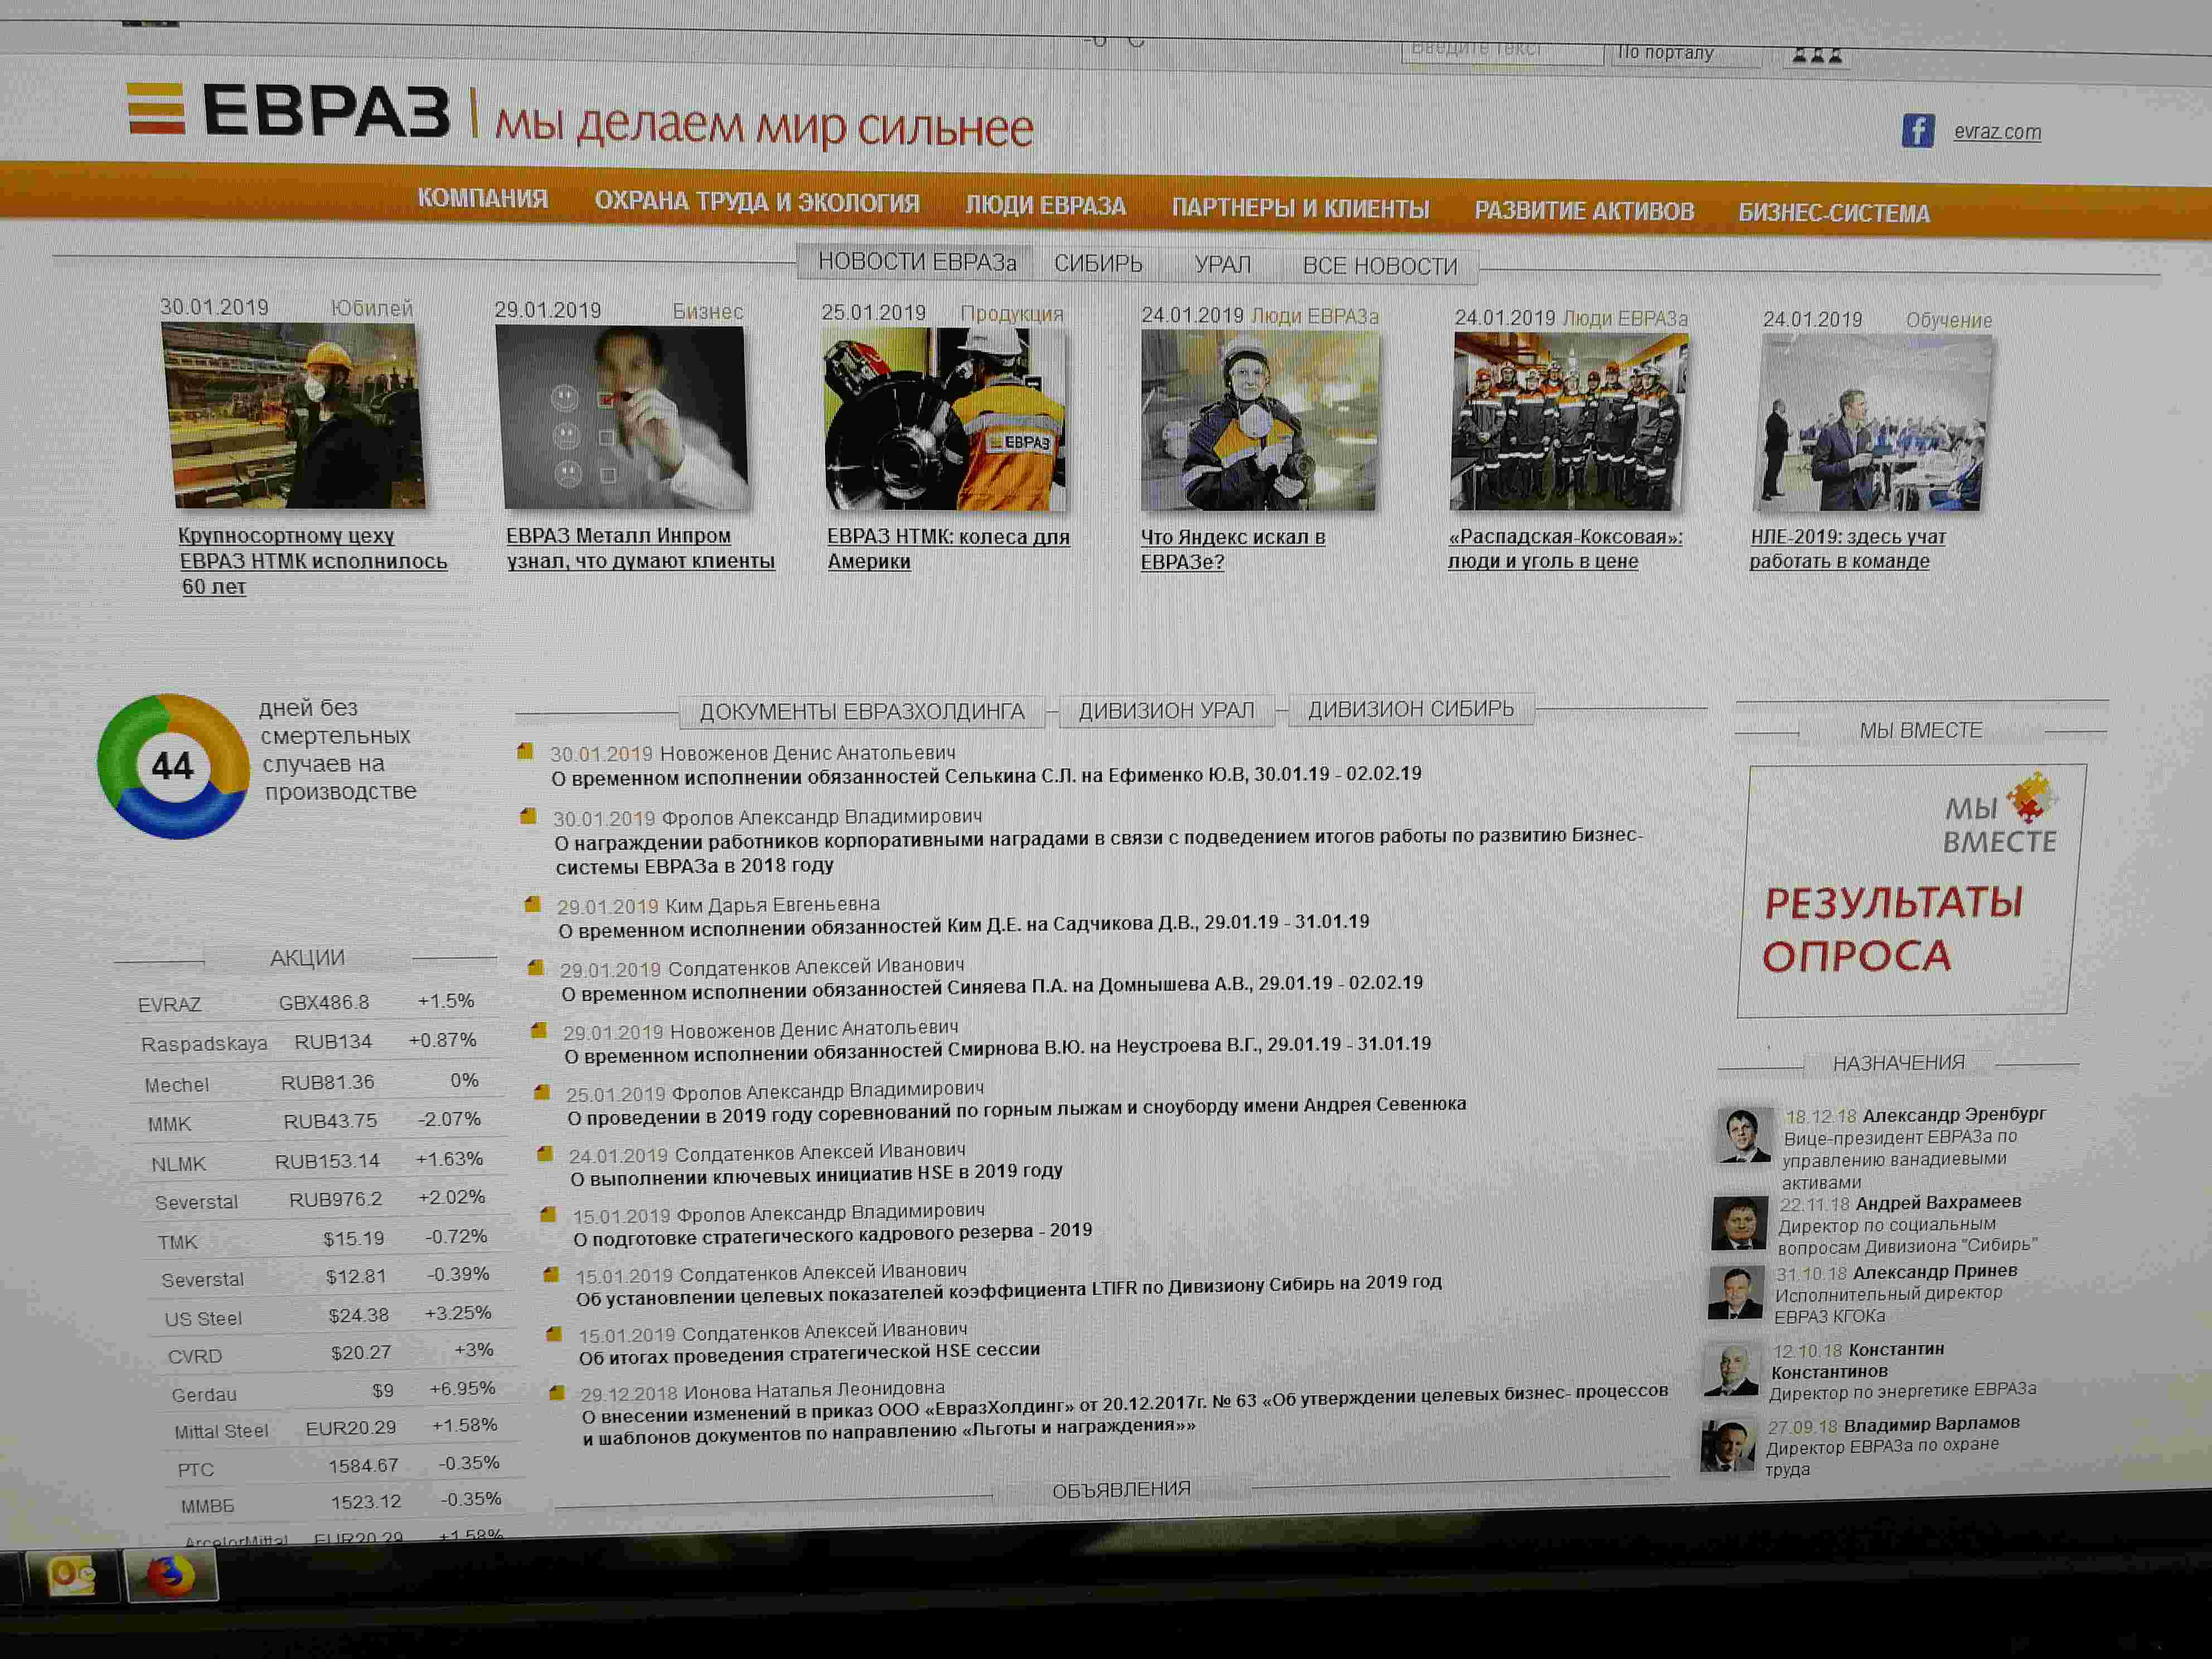Image resolution: width=2212 pixels, height=1659 pixels.
Task: Switch to the СИБИРЬ news tab
Action: click(x=1098, y=264)
